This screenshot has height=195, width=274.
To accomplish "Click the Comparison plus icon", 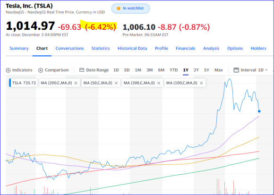I will coord(41,70).
